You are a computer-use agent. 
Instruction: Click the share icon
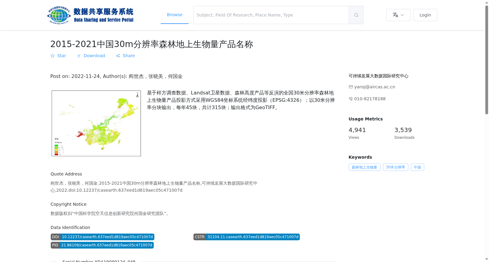pos(118,56)
